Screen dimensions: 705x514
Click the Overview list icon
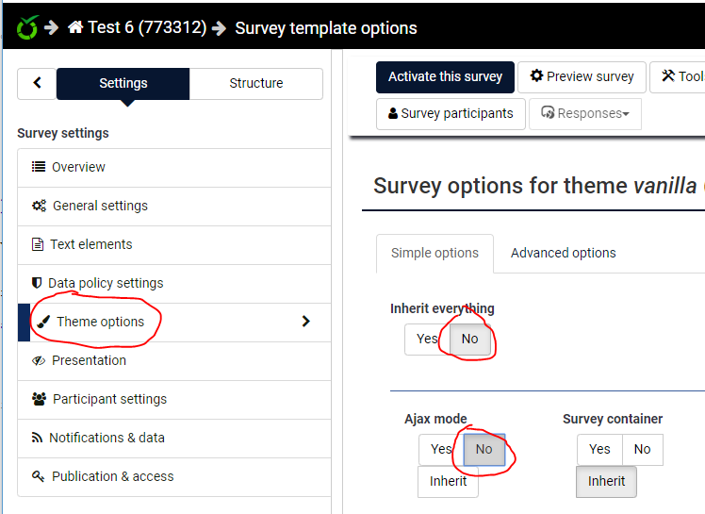coord(39,167)
